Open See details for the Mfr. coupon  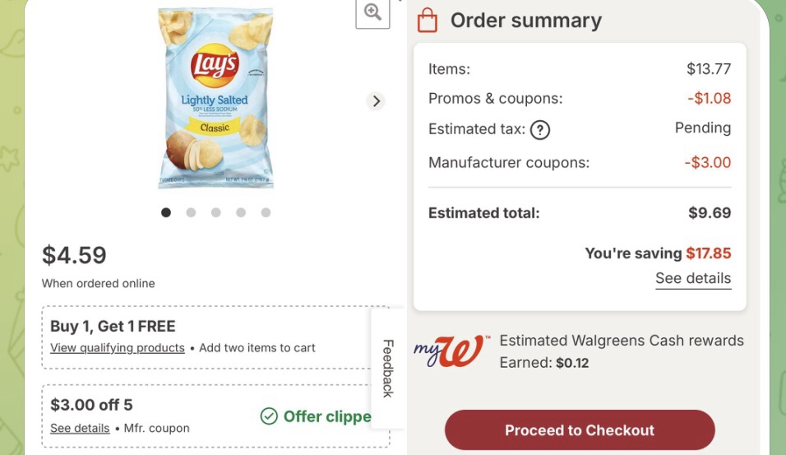coord(80,428)
